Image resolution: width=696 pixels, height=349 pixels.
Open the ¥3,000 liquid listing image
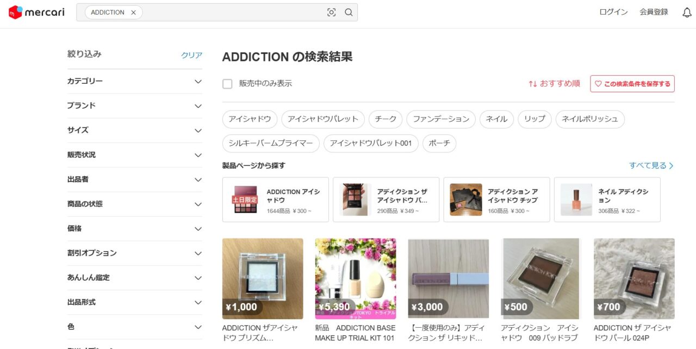pos(449,279)
